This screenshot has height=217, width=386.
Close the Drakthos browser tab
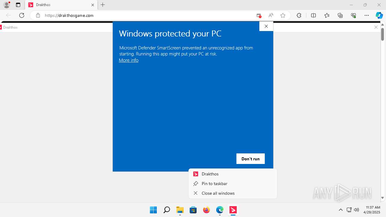pos(93,5)
